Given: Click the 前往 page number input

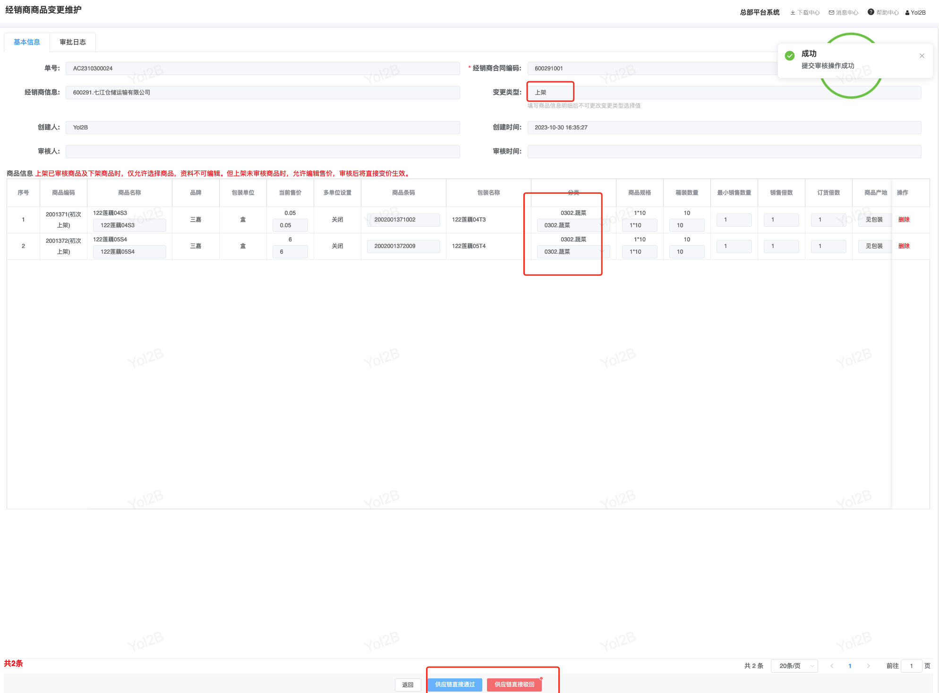Looking at the screenshot, I should (x=911, y=666).
